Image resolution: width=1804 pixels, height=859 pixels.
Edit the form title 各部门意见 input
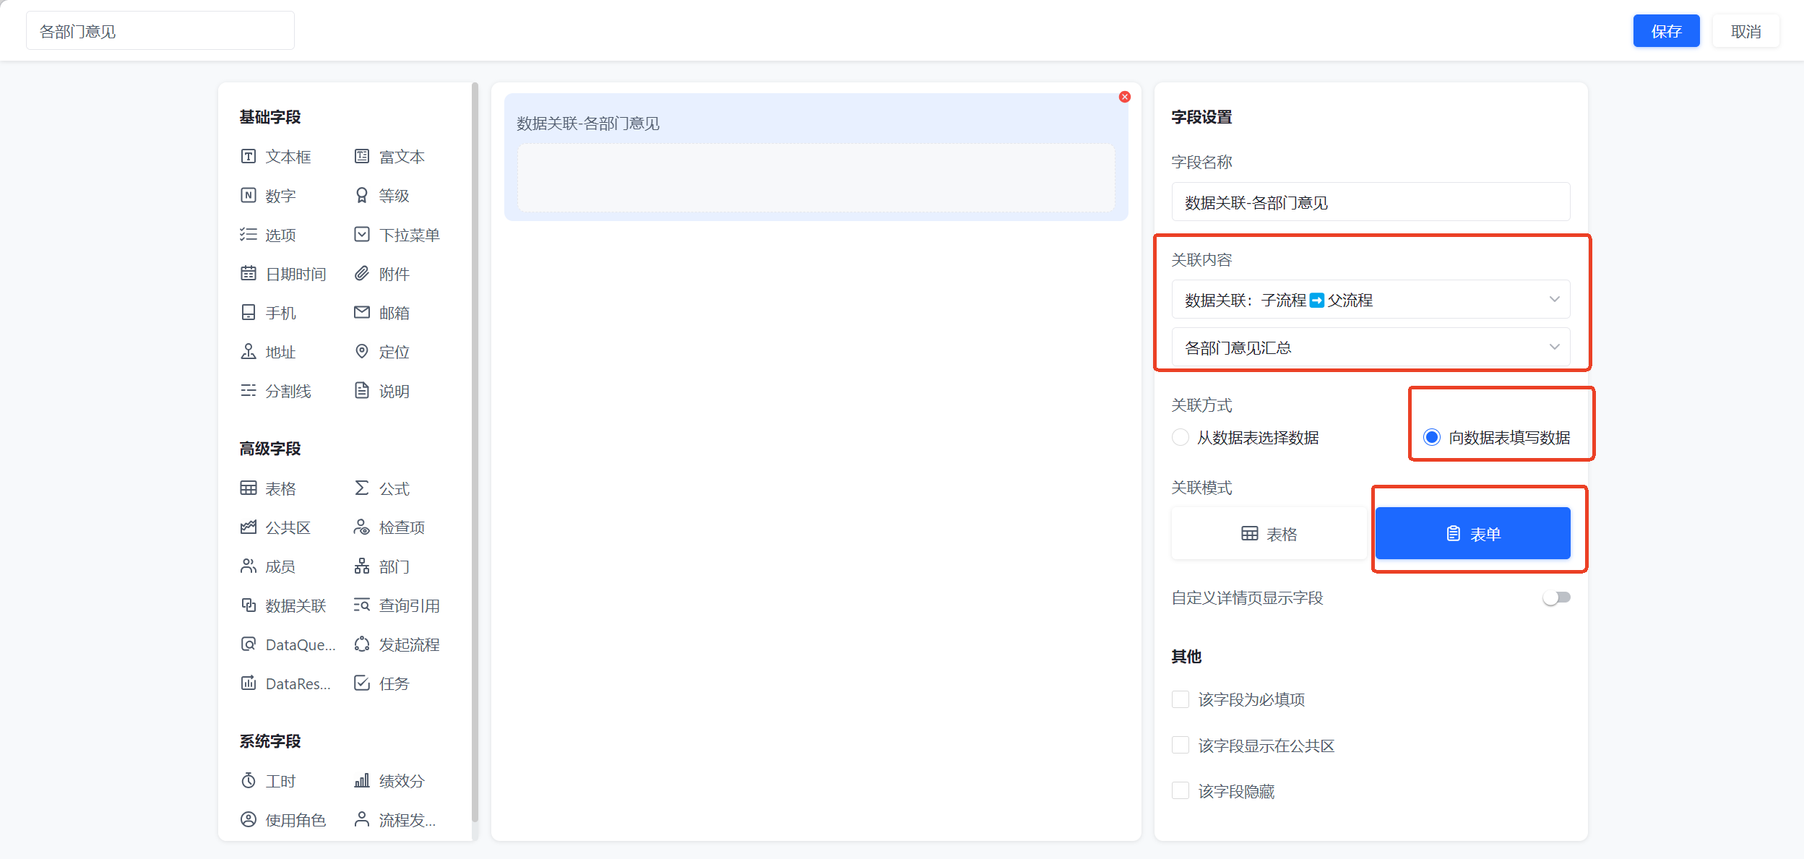pyautogui.click(x=160, y=30)
